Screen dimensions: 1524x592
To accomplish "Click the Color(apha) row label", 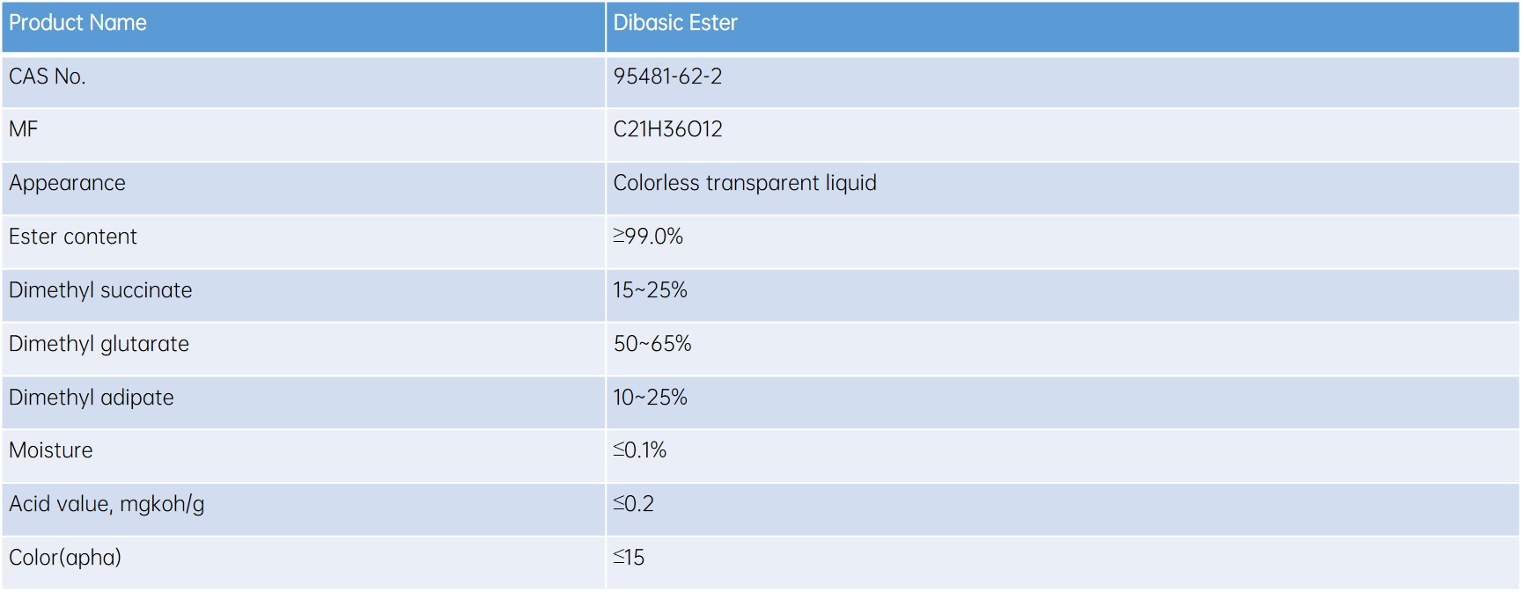I will point(65,559).
